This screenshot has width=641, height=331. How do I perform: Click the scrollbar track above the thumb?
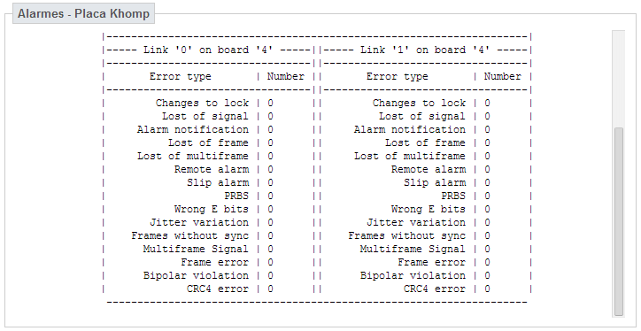point(619,79)
